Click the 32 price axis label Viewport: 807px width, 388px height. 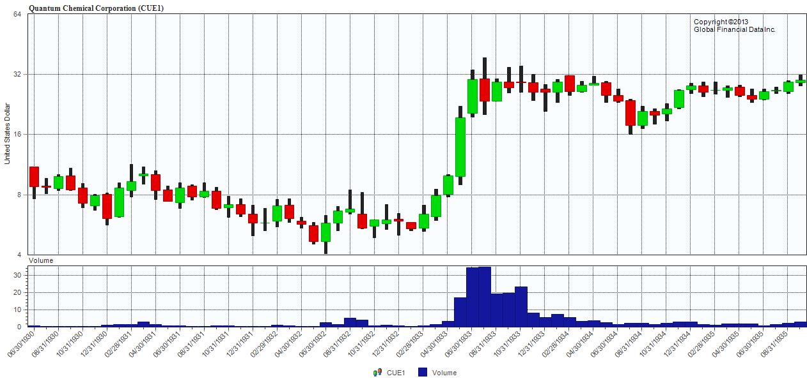pos(17,74)
